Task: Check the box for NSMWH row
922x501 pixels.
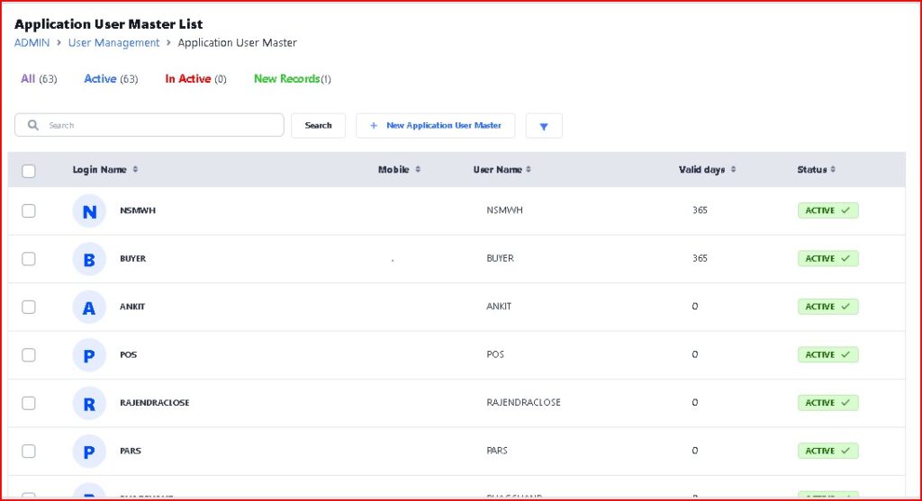Action: tap(29, 210)
